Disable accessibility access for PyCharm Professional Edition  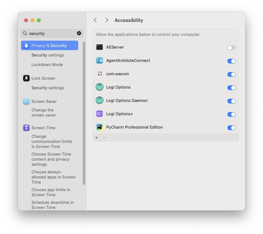pos(231,128)
